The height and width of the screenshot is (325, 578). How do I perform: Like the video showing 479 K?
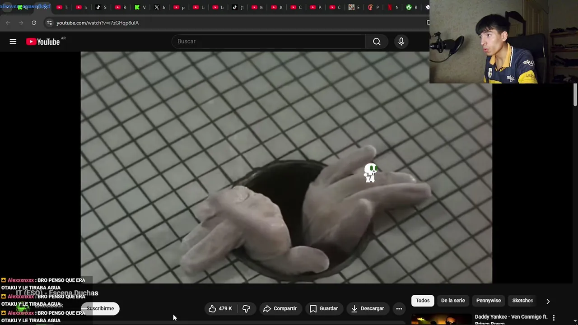[220, 309]
